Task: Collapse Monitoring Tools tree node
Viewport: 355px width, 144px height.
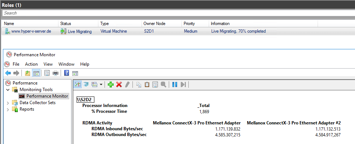Action: (8, 90)
